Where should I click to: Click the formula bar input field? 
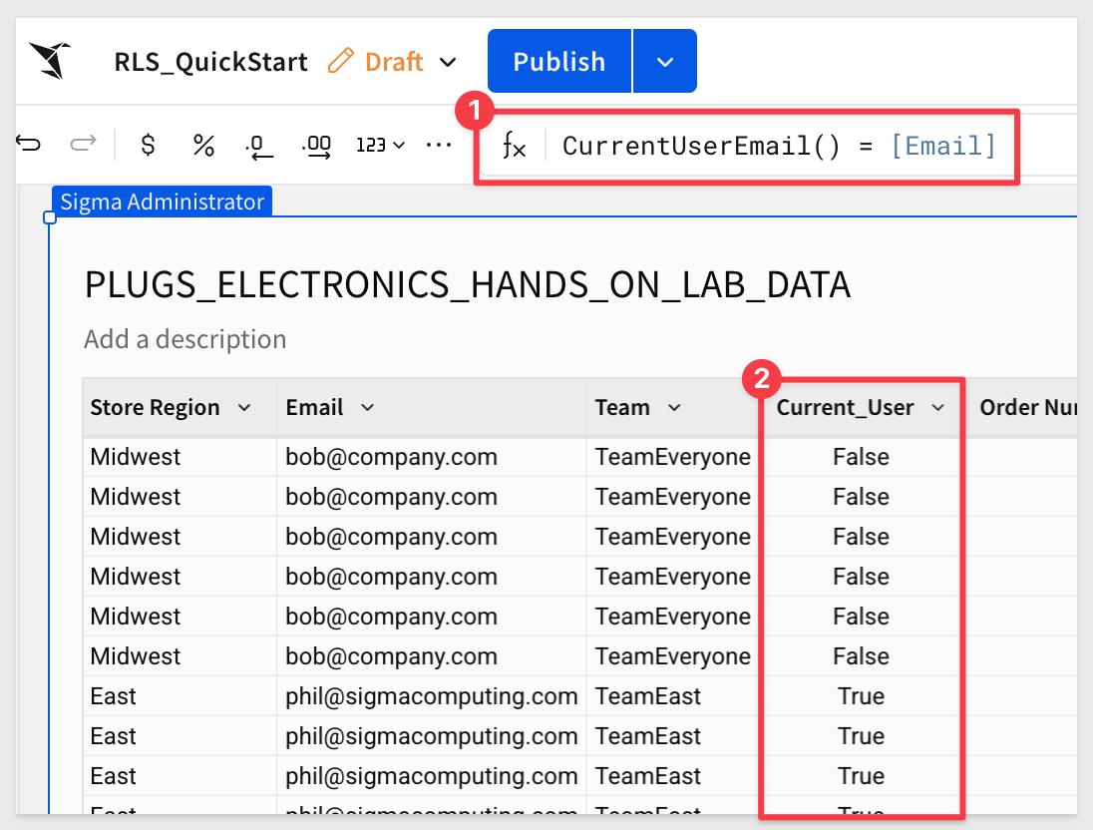pyautogui.click(x=779, y=146)
